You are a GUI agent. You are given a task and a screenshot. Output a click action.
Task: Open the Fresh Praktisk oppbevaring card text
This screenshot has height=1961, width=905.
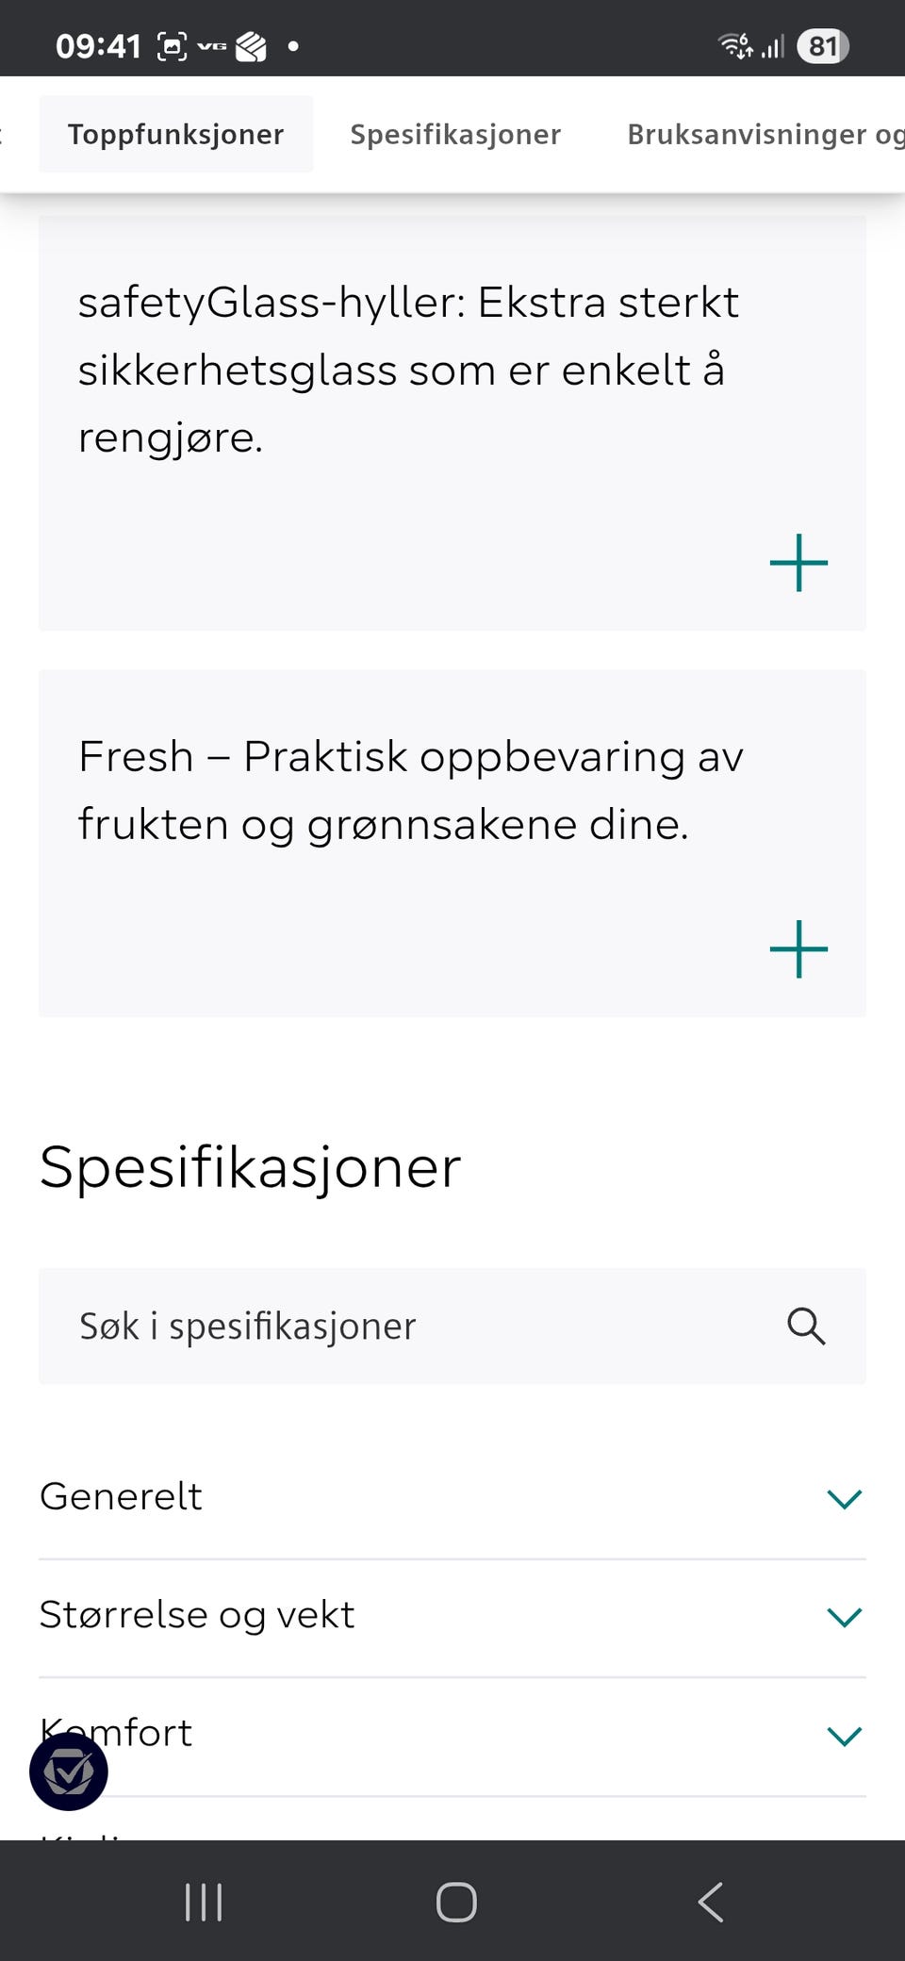click(x=411, y=790)
